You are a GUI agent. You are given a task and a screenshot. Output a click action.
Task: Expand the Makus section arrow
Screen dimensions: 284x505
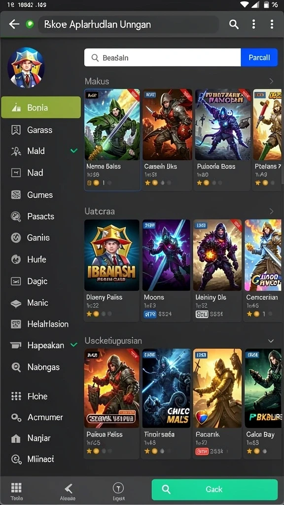click(271, 81)
